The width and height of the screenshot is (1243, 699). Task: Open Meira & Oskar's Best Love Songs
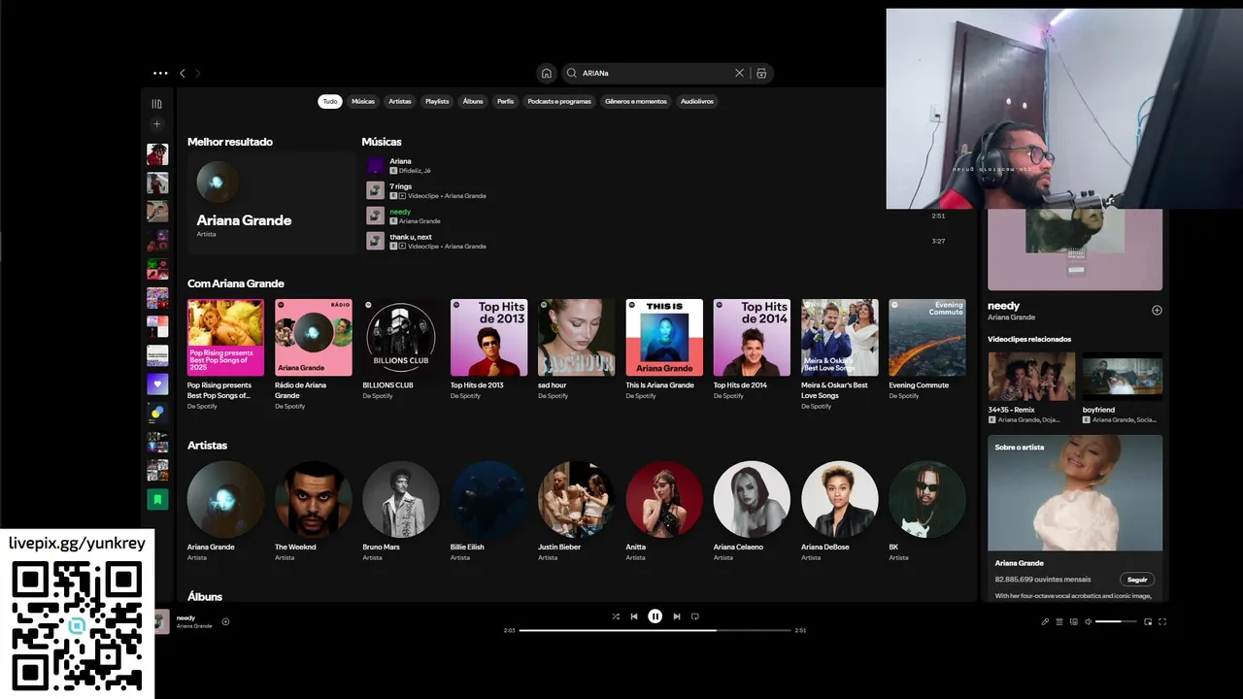click(839, 354)
